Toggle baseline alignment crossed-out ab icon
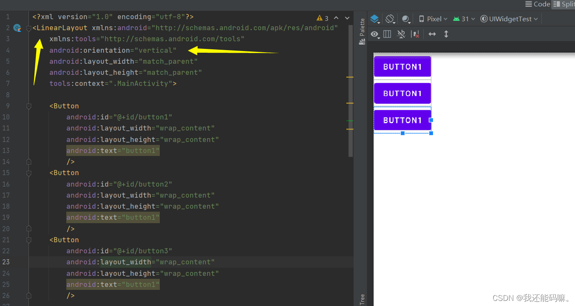The image size is (575, 306). (x=401, y=34)
